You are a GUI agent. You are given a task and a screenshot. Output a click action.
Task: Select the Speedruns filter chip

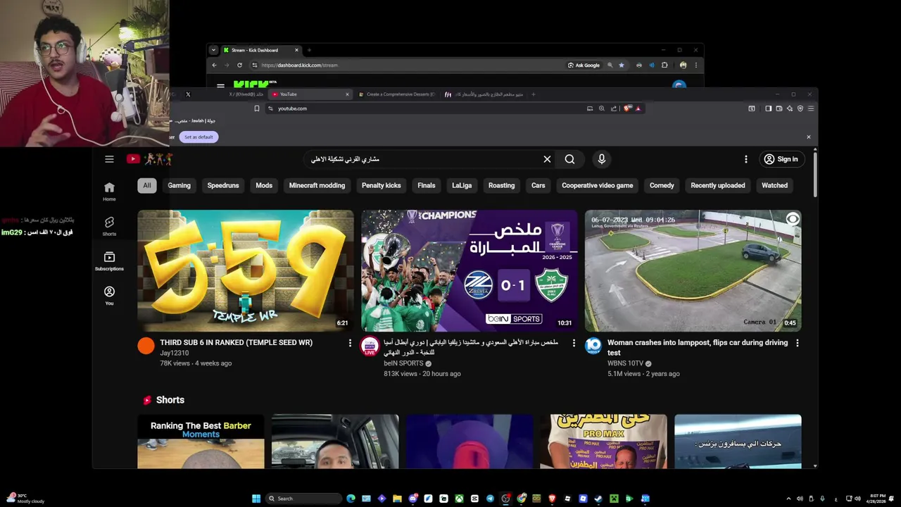point(223,185)
